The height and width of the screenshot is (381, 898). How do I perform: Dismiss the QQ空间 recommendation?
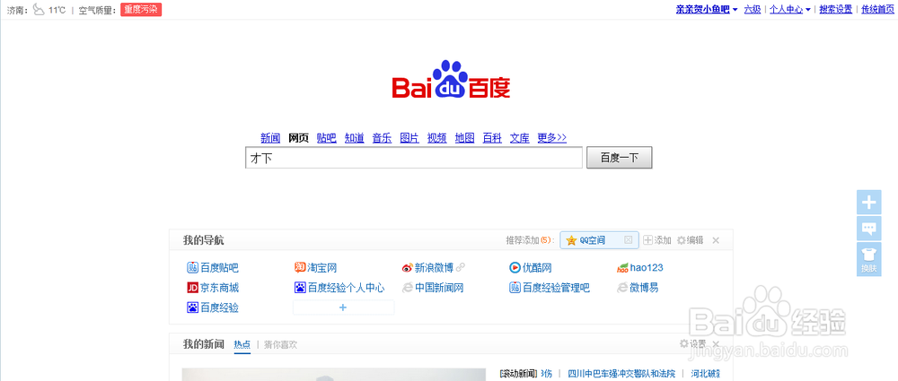[x=629, y=240]
